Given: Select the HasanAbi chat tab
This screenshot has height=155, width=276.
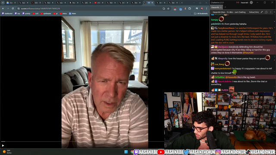Looking at the screenshot, I should (x=215, y=7).
